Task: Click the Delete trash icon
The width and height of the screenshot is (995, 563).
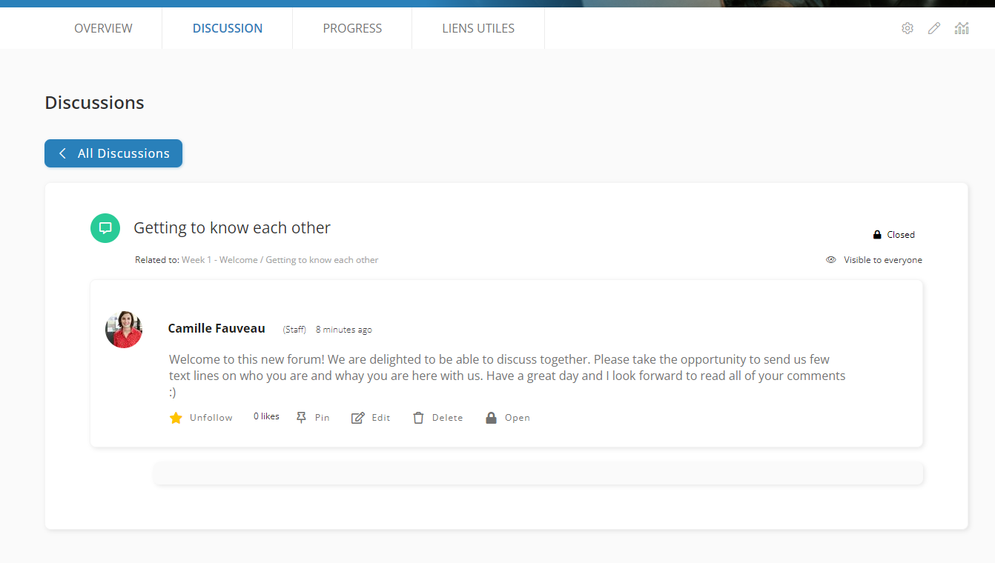Action: coord(419,417)
